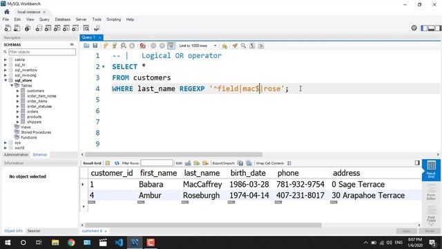This screenshot has width=442, height=249.
Task: Close the customers 8 result tab
Action: [106, 231]
